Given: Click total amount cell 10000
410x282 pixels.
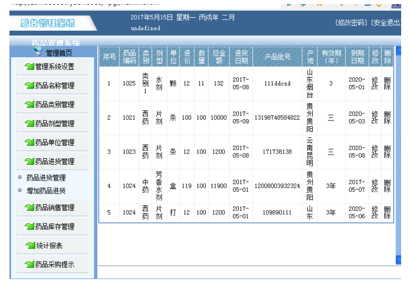Looking at the screenshot, I should 219,118.
